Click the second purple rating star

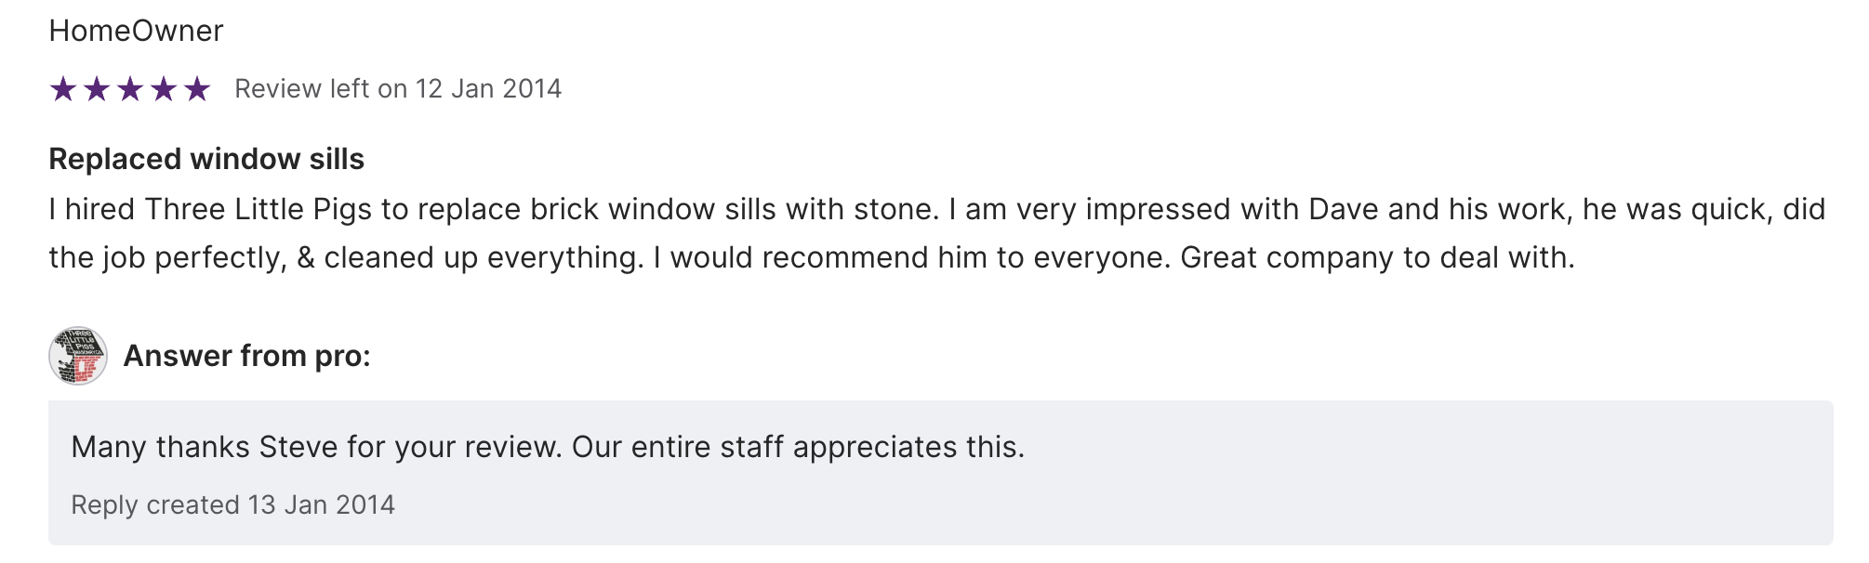point(97,89)
